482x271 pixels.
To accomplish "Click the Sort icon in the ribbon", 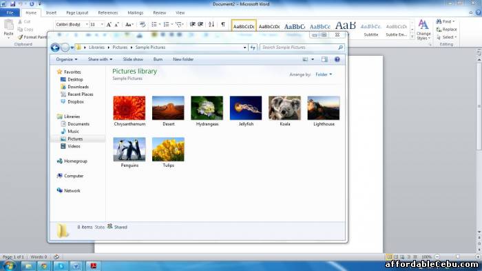I will click(211, 24).
